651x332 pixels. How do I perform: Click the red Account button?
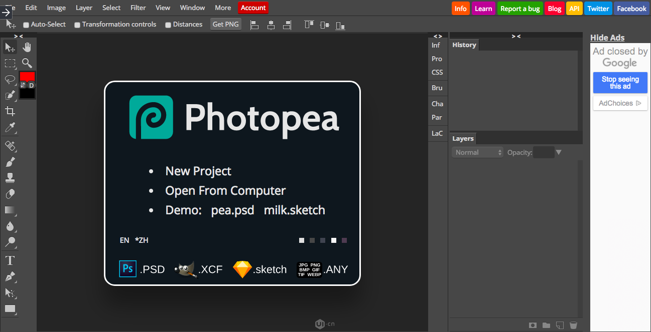pyautogui.click(x=253, y=8)
